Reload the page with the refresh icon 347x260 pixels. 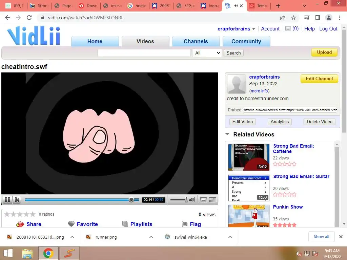coord(29,18)
